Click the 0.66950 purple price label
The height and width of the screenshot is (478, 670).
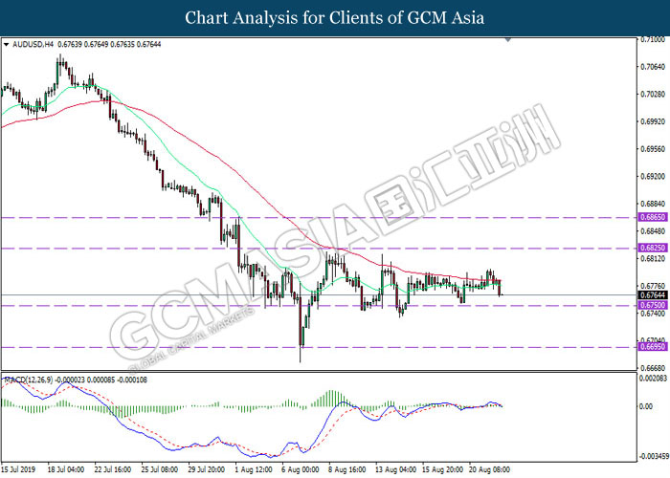pos(653,346)
